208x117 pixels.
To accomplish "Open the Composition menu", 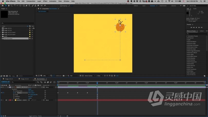I will [x=31, y=1].
